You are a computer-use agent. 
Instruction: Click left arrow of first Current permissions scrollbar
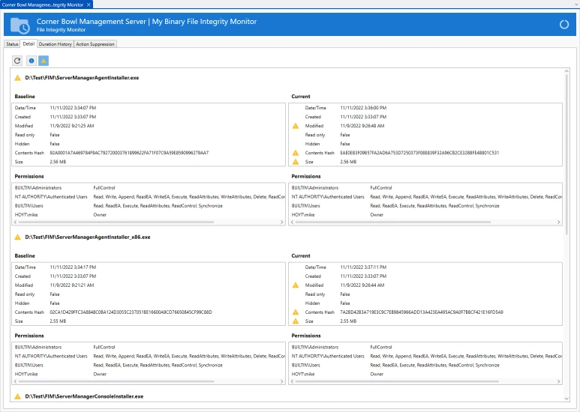[x=292, y=222]
